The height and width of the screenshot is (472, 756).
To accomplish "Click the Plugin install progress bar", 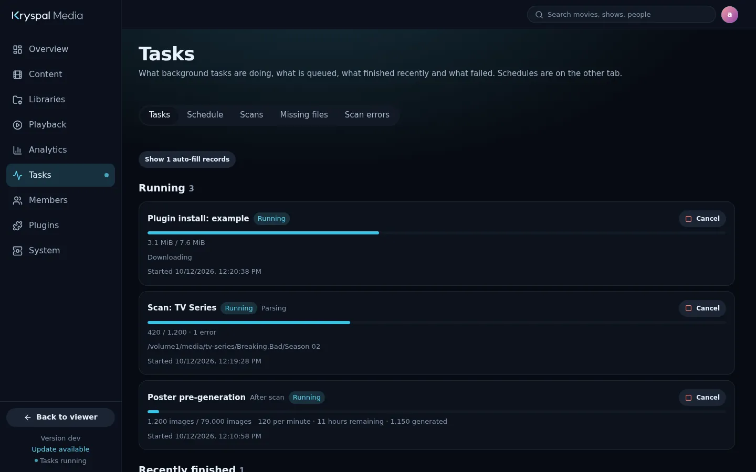I will (437, 233).
